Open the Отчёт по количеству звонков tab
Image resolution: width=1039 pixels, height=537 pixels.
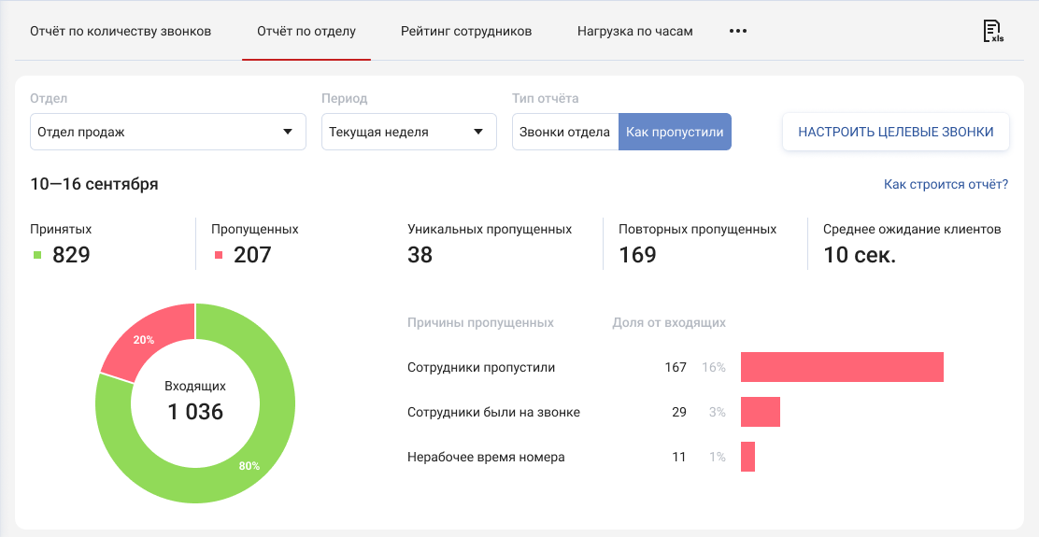click(x=121, y=31)
